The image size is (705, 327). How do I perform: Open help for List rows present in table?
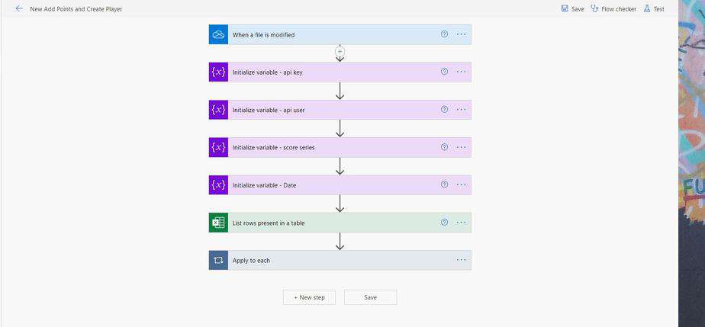pos(444,222)
